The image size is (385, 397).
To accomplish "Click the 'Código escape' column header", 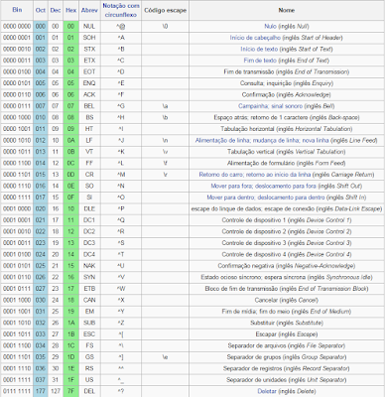I will coord(165,10).
